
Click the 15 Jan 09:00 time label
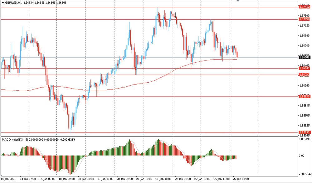[x=47, y=179]
